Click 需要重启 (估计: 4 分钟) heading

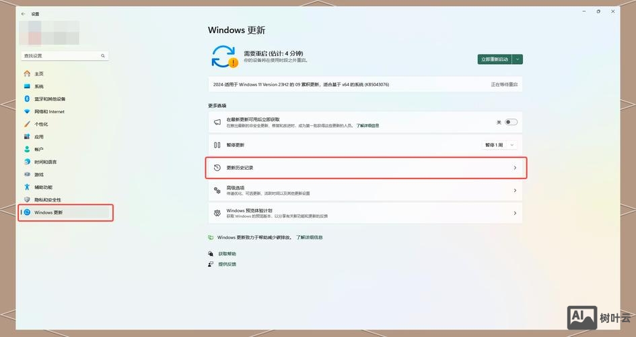pos(273,53)
